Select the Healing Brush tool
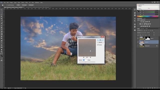This screenshot has width=160, height=90. tap(1, 23)
